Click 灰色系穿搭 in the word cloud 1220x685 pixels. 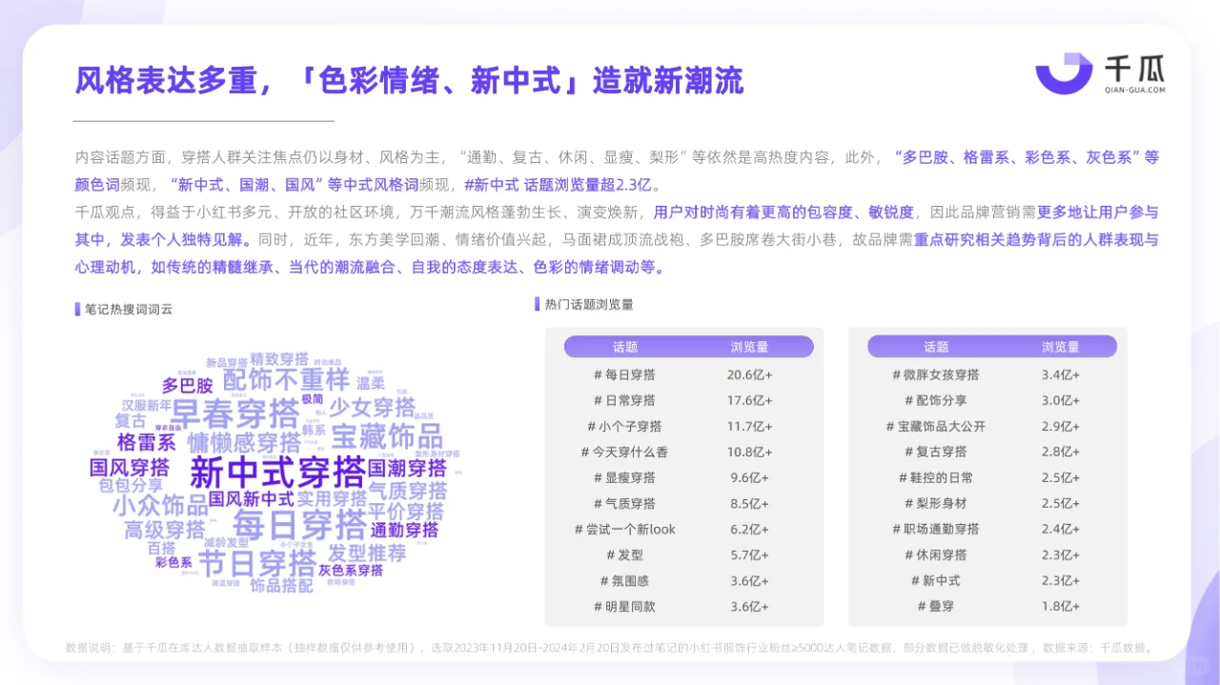pos(351,571)
